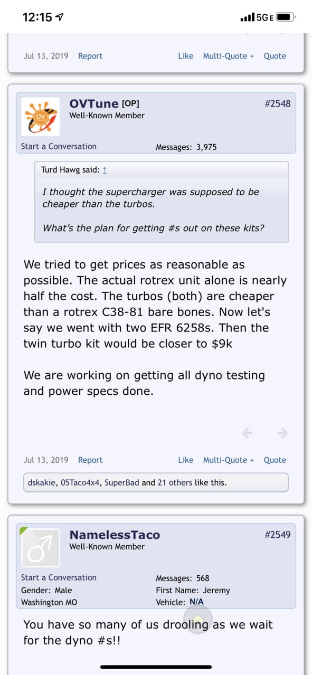Start a Conversation with OVTune
Screen dimensions: 312x675
pyautogui.click(x=59, y=146)
